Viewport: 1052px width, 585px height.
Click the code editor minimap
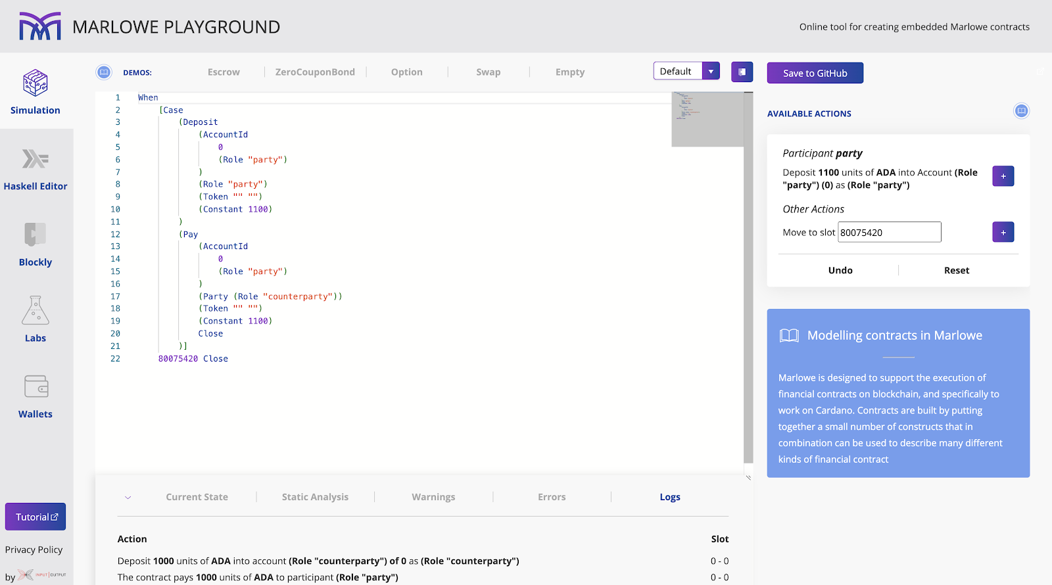707,119
